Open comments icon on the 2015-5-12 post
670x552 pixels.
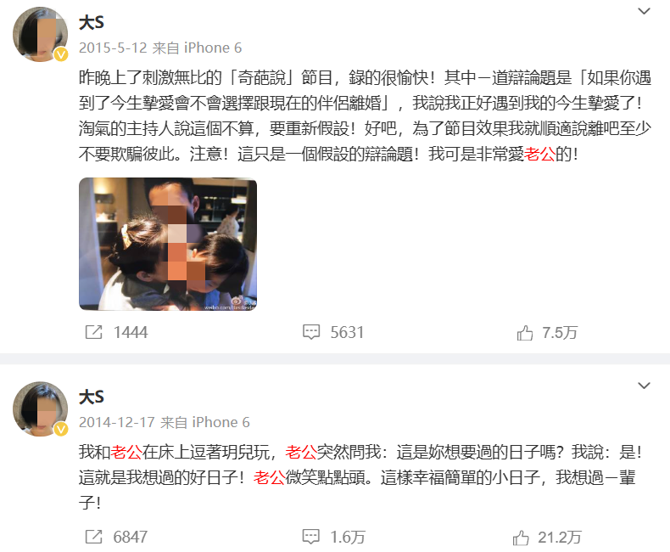(311, 332)
